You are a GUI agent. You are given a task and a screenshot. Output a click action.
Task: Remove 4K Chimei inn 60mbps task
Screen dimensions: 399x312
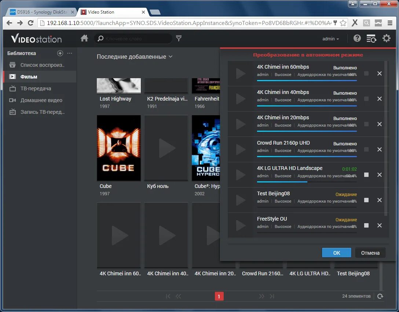[x=380, y=73]
